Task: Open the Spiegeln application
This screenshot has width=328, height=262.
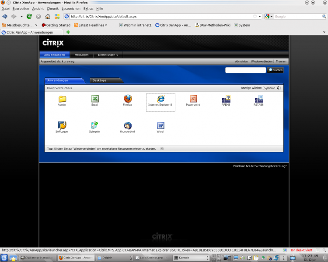Action: (x=94, y=127)
